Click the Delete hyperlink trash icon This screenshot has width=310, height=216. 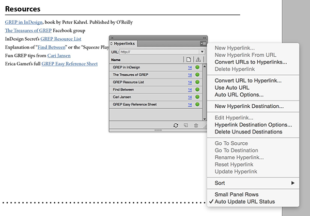(195, 125)
